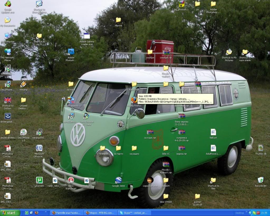Switch to the Skype taskbar window
270x216 pixels.
click(134, 213)
